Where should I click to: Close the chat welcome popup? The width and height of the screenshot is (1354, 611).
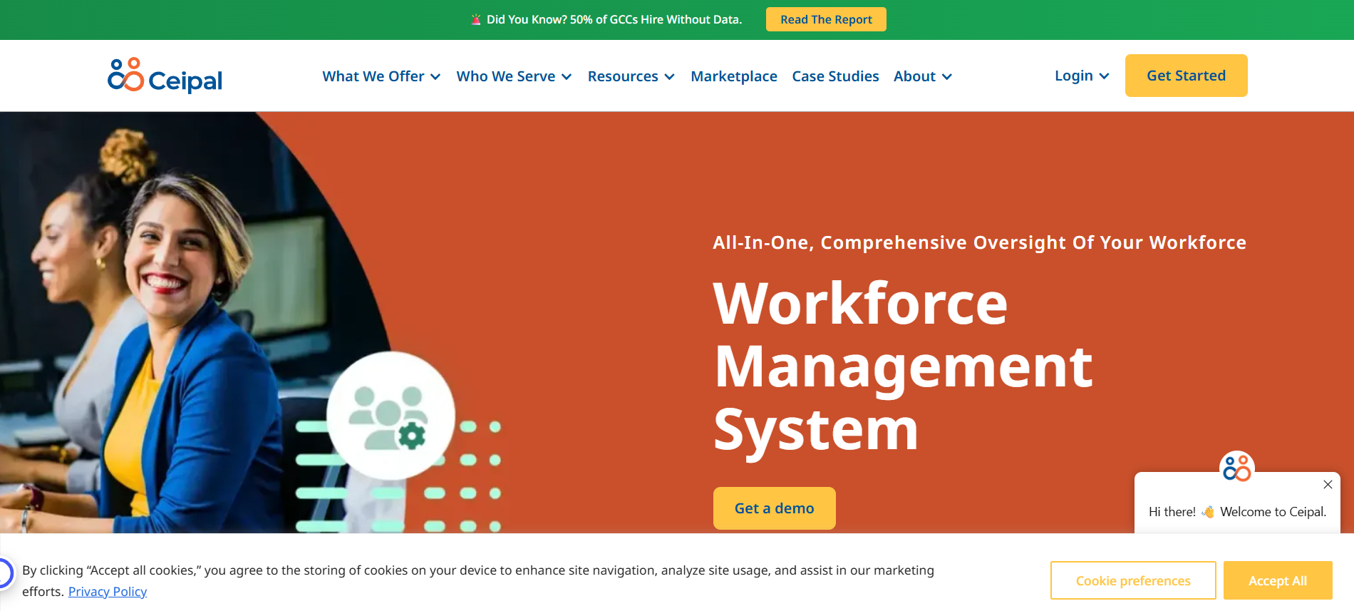(1328, 485)
